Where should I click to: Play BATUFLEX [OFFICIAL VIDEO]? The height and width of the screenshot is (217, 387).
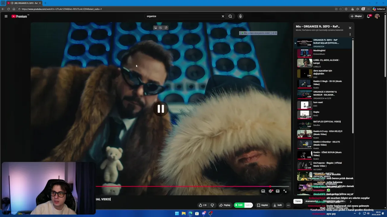pos(324,124)
